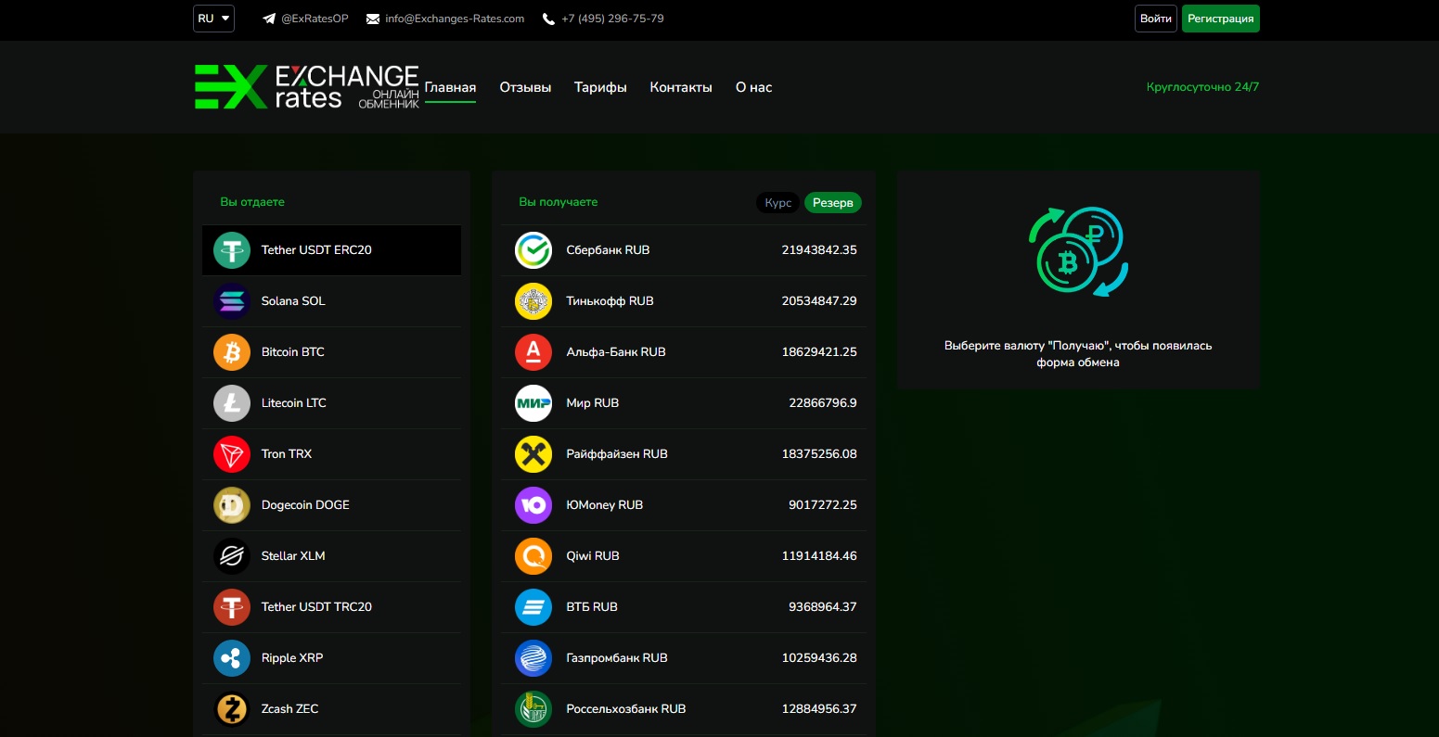1439x737 pixels.
Task: Choose Tron TRX label text
Action: click(287, 454)
